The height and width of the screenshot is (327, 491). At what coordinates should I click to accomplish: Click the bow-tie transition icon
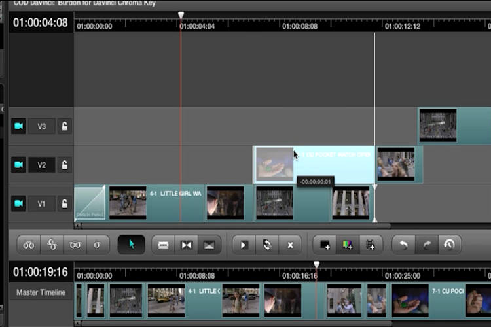point(187,245)
